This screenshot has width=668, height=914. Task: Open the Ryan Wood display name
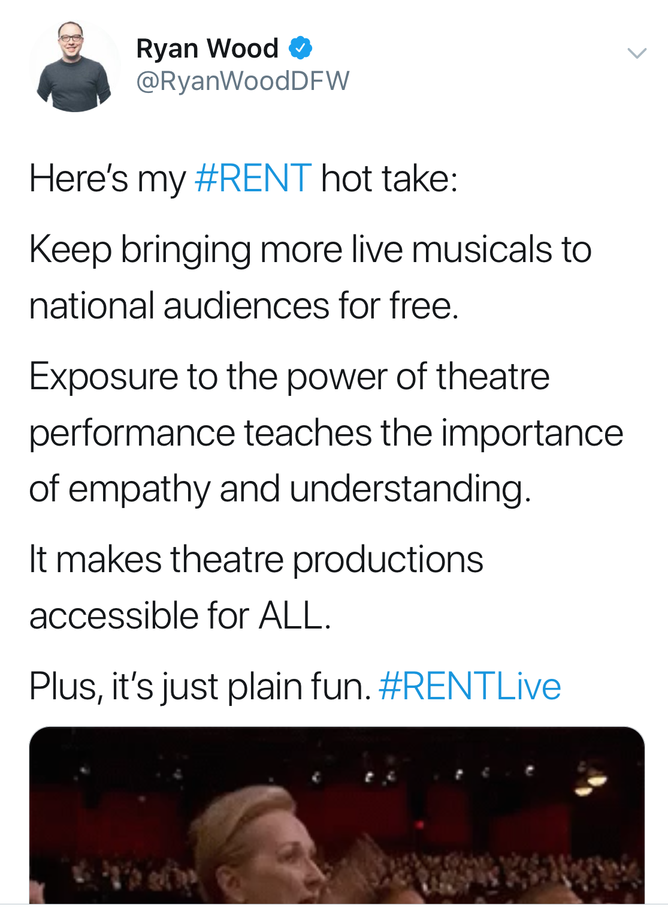[207, 49]
